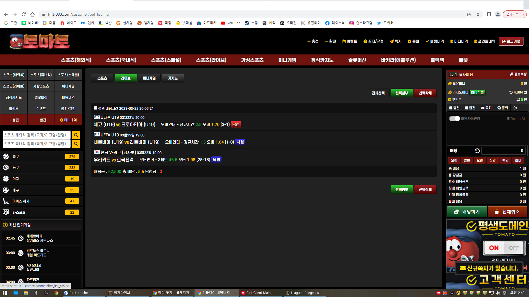Bookmark this page with the star icon
The image size is (529, 297).
coord(478,14)
